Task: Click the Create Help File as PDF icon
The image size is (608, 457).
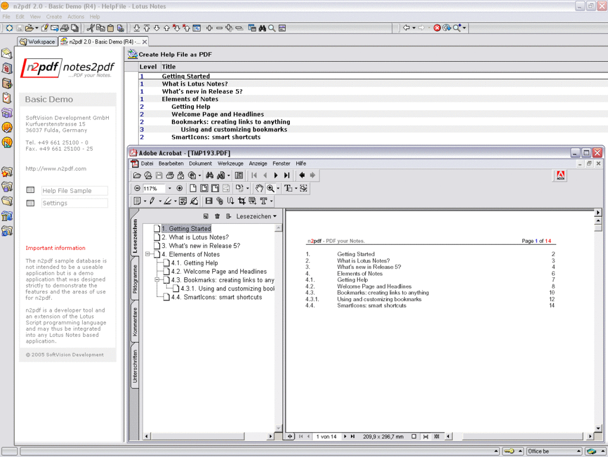Action: click(133, 54)
